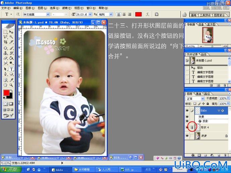Select the Ellipse shape tool
Image resolution: width=231 pixels, height=173 pixels.
pos(11,74)
